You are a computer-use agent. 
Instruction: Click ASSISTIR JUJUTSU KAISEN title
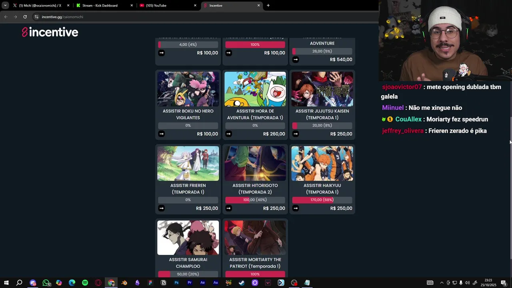coord(322,114)
